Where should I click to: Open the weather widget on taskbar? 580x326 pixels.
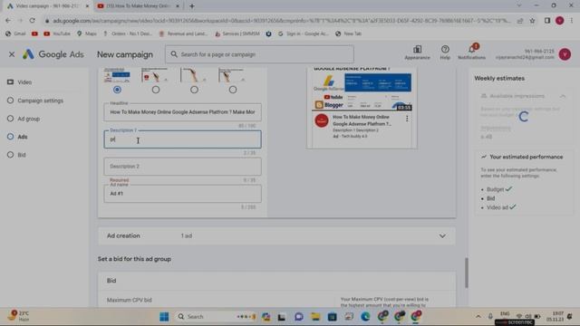tap(18, 316)
